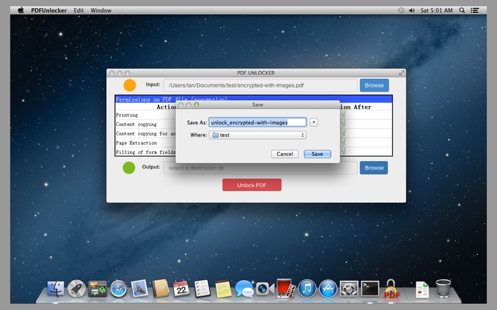Select the Printing permission row
497x310 pixels.
pyautogui.click(x=253, y=115)
